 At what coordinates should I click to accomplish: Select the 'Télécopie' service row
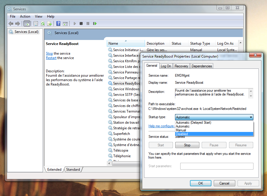point(124,150)
